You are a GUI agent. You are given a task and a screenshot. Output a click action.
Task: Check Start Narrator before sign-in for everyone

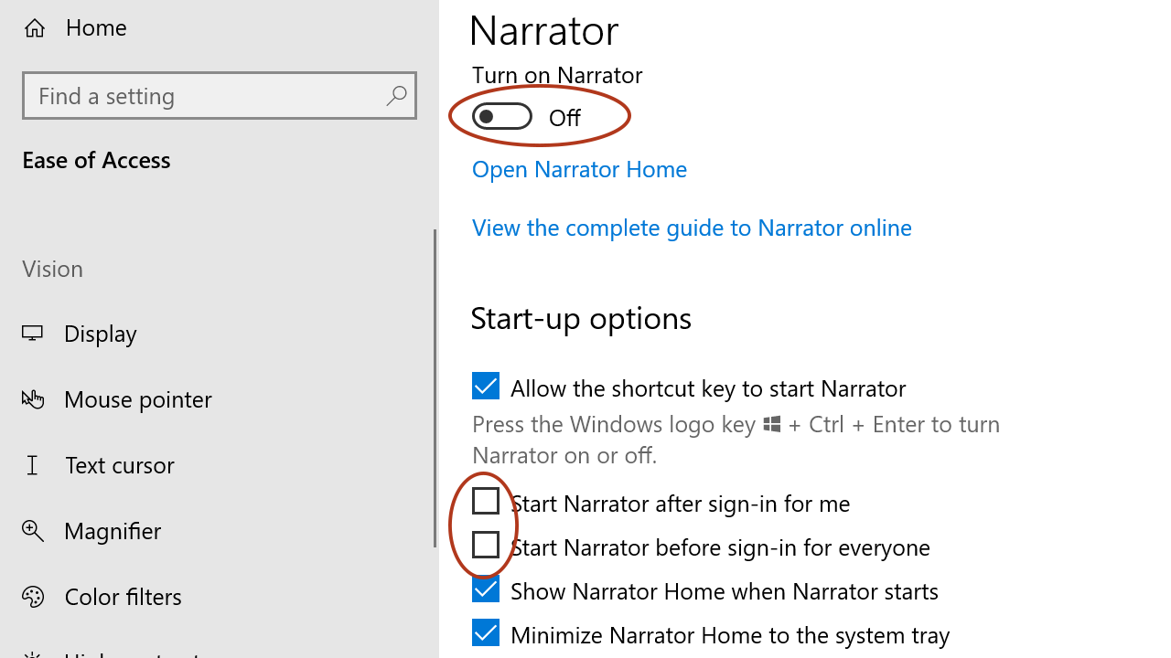[486, 545]
